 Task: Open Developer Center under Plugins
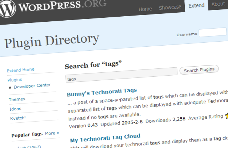point(32,86)
